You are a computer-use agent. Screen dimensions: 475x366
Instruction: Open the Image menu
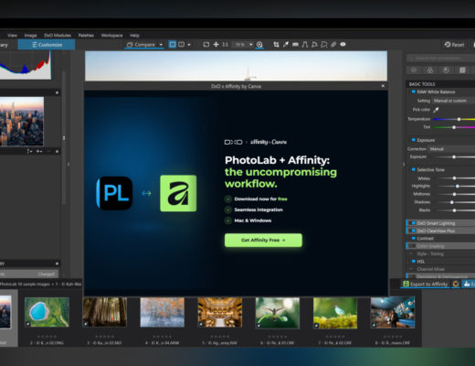tap(30, 36)
